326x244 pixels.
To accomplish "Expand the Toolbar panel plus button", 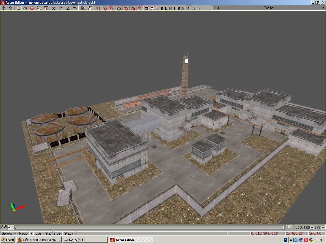I will pyautogui.click(x=218, y=8).
